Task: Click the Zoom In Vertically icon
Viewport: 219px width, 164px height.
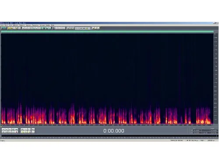Action: pyautogui.click(x=33, y=129)
